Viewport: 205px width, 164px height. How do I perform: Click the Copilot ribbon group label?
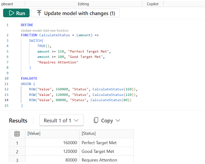click(153, 4)
